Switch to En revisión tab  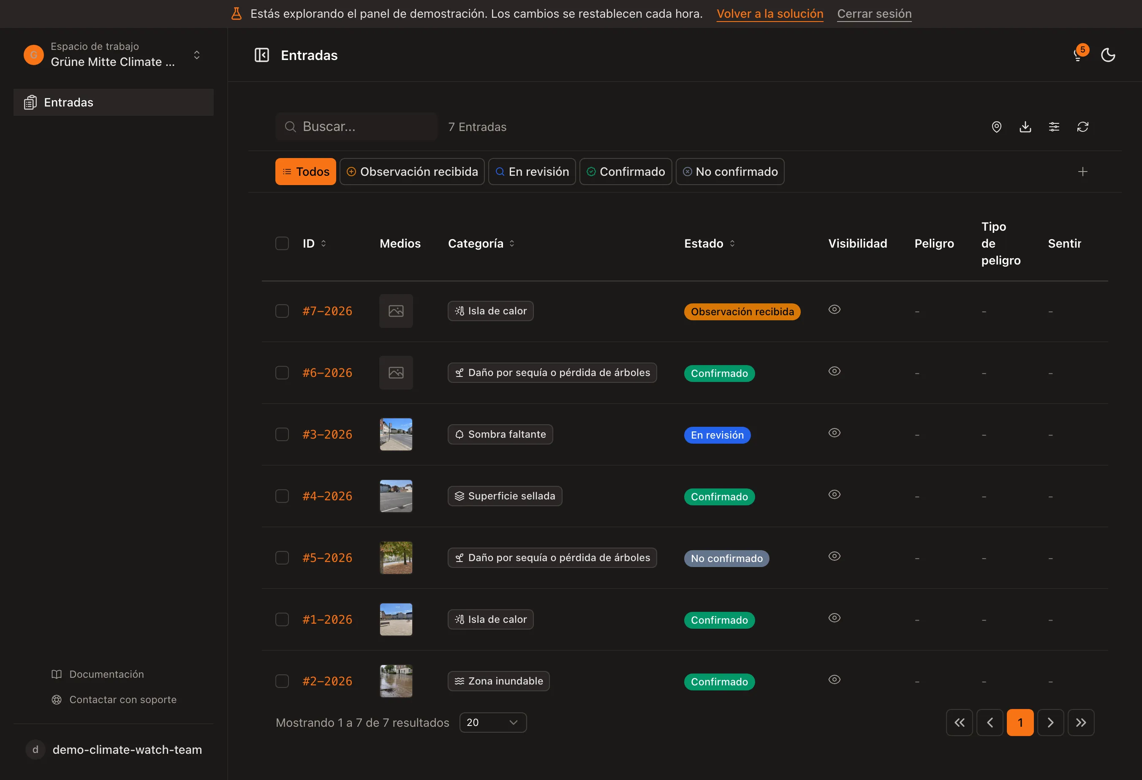coord(532,172)
